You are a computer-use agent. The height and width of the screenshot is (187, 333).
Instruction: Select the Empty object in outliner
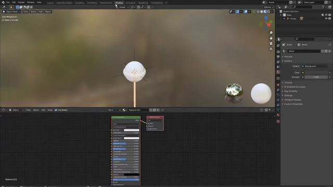(x=293, y=19)
